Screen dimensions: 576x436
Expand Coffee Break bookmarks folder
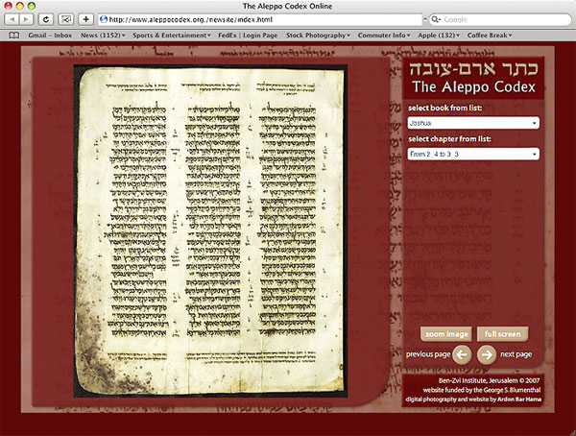[x=490, y=36]
